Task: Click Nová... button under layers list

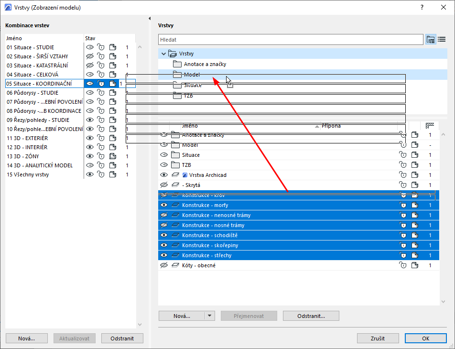Action: (x=182, y=316)
